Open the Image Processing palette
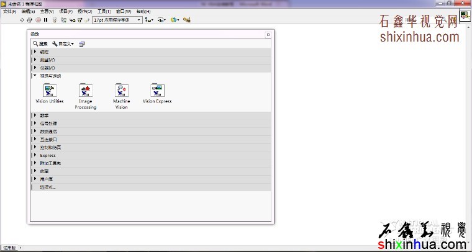 pyautogui.click(x=86, y=91)
